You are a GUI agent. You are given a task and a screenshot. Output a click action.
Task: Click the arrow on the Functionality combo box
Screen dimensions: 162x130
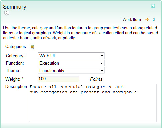tap(102, 71)
